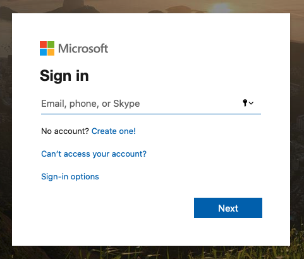Click the grass at the bottom of the background
304x259 pixels.
click(152, 253)
